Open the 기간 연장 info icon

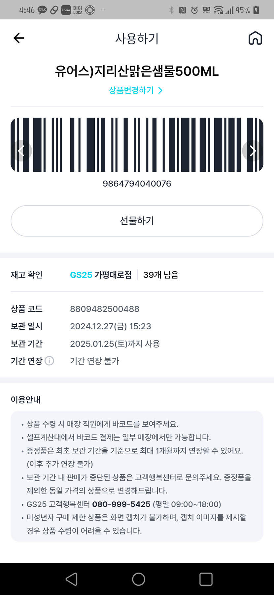(49, 361)
